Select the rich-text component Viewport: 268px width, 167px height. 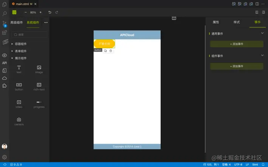click(x=39, y=87)
